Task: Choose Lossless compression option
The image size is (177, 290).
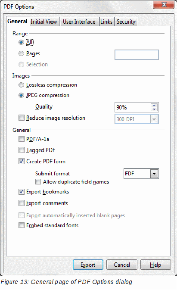Action: coord(21,85)
